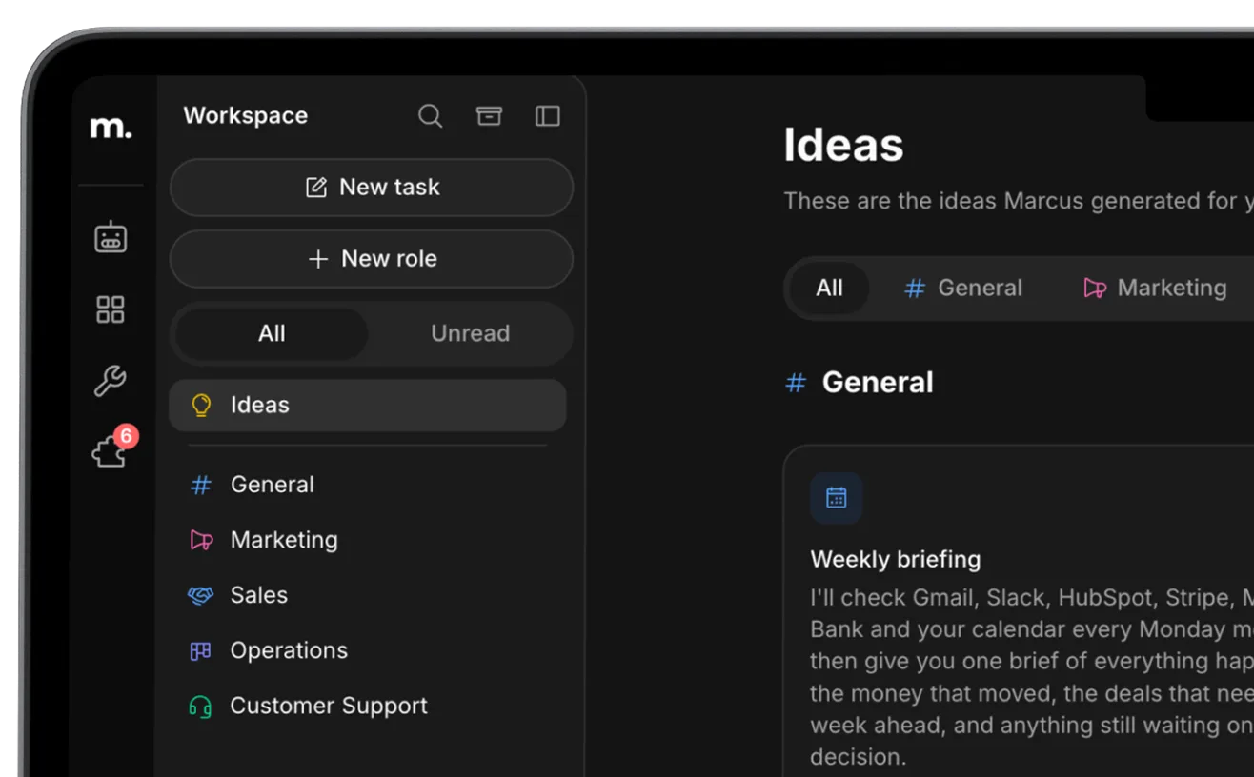Open the robot agent icon in rail
Screen dimensions: 1254x777
[x=111, y=236]
